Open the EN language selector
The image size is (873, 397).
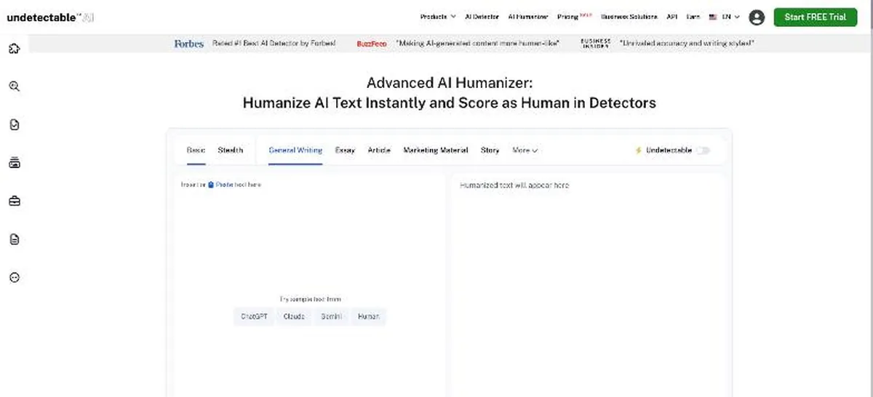(x=724, y=17)
